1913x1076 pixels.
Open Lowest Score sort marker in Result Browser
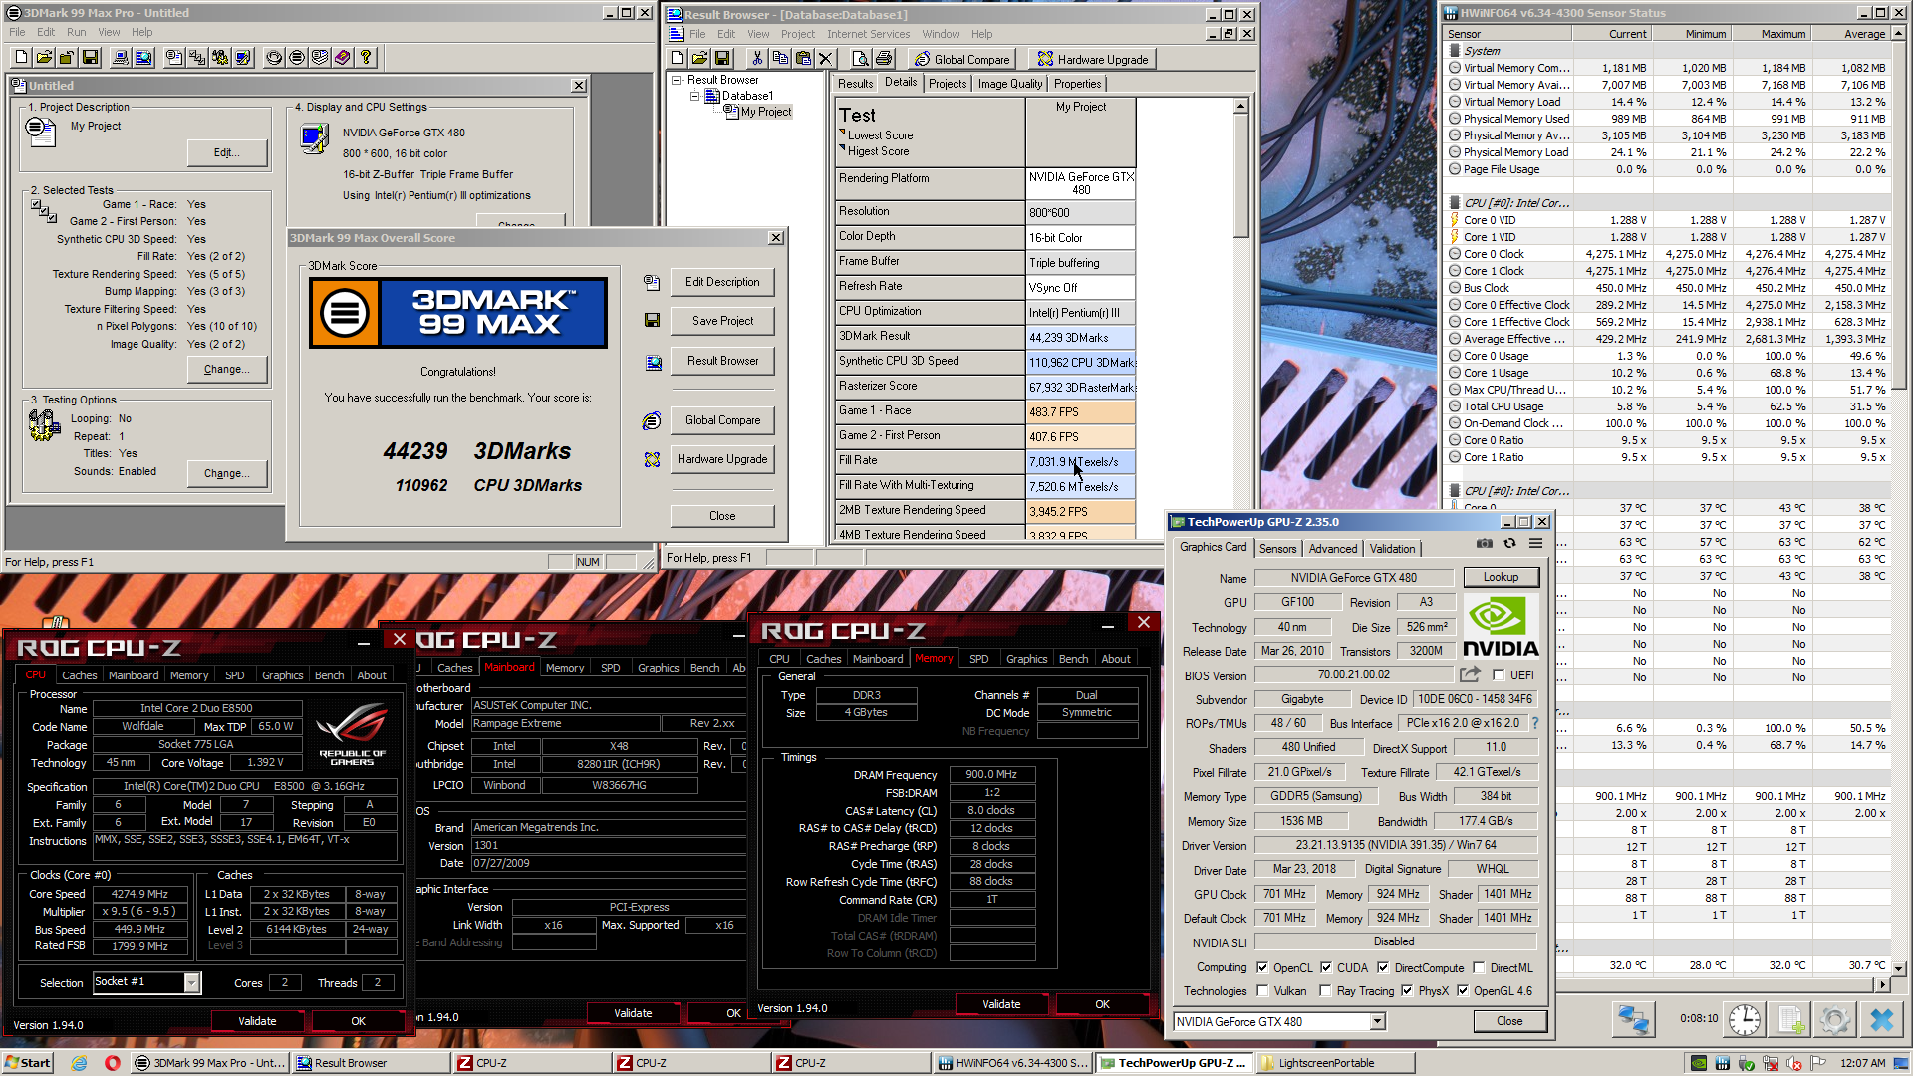(x=843, y=133)
